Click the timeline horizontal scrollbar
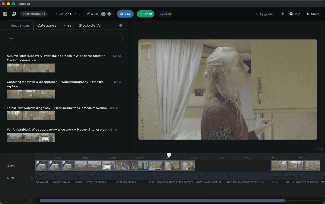 pyautogui.click(x=162, y=201)
